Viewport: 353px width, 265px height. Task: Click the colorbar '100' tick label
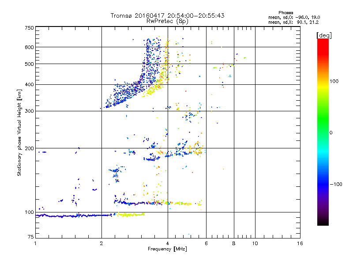tap(334, 81)
